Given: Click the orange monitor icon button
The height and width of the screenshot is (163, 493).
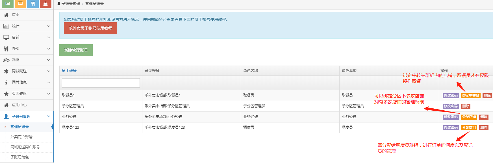Looking at the screenshot, I should [x=20, y=4].
